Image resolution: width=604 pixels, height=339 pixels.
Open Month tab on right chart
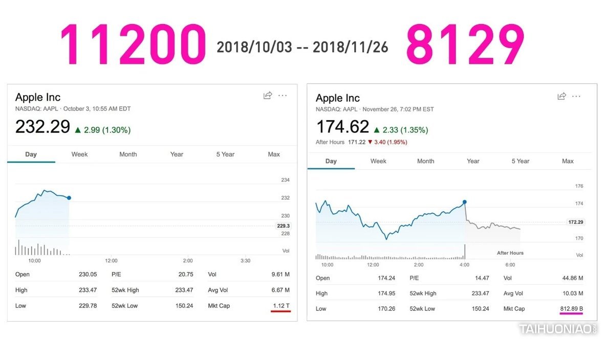pos(425,161)
